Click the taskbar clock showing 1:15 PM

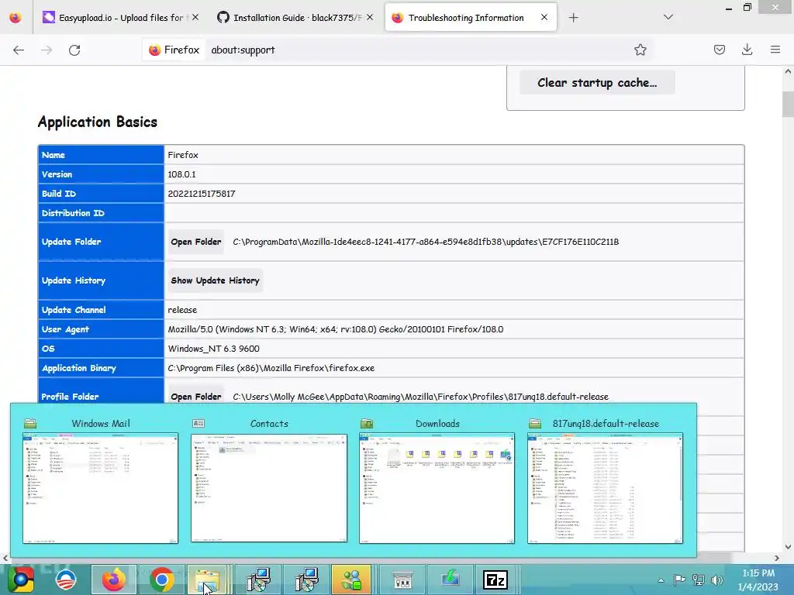[758, 580]
